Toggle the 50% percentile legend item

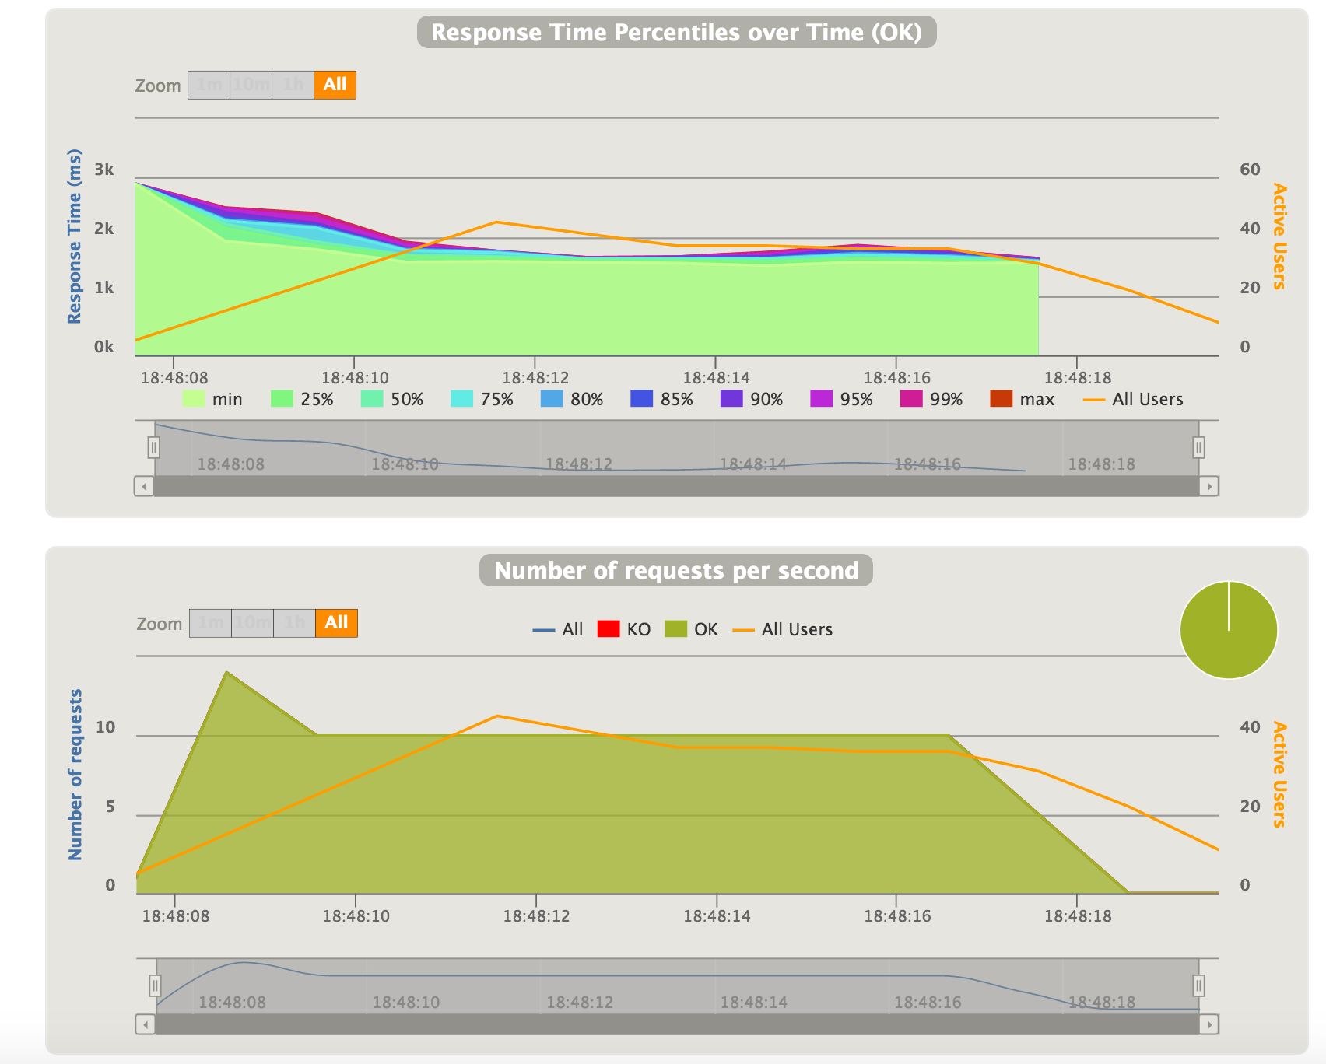point(392,399)
